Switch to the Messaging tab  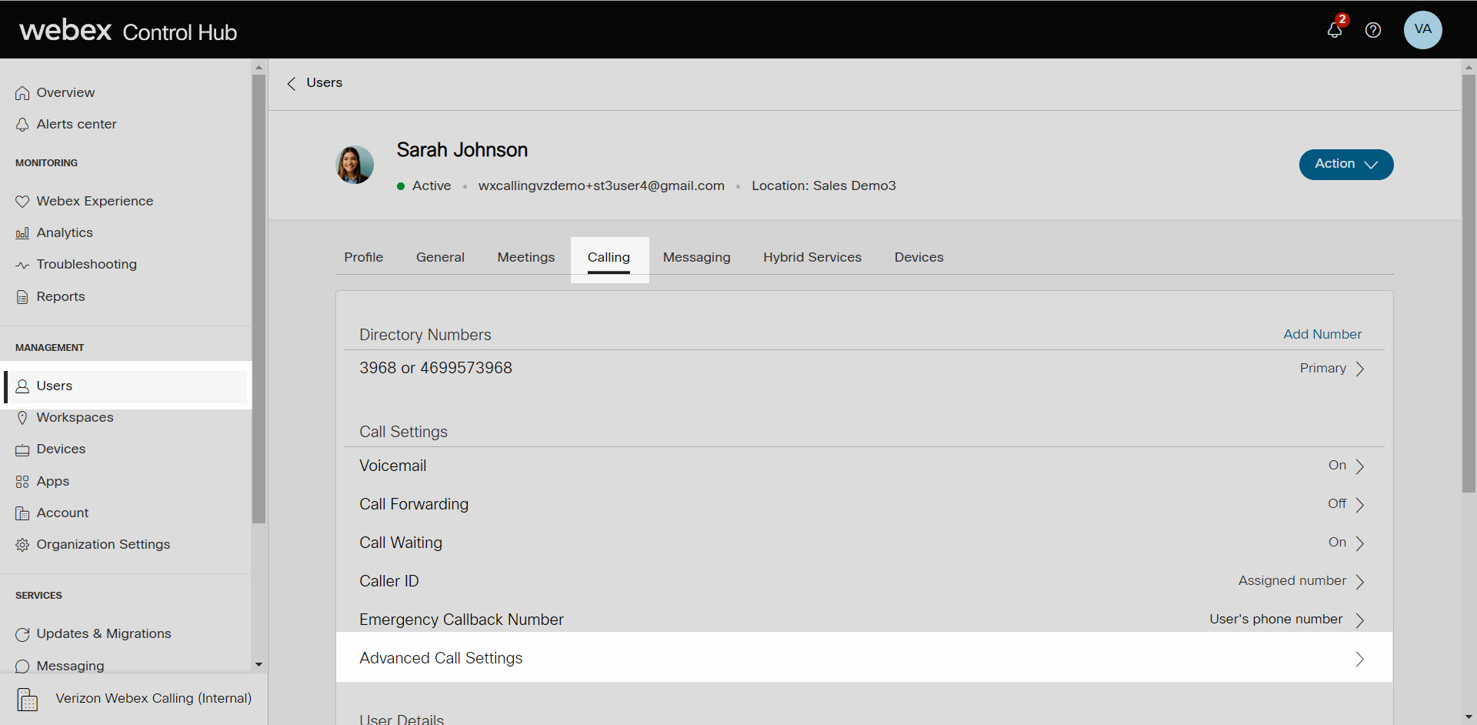coord(697,257)
